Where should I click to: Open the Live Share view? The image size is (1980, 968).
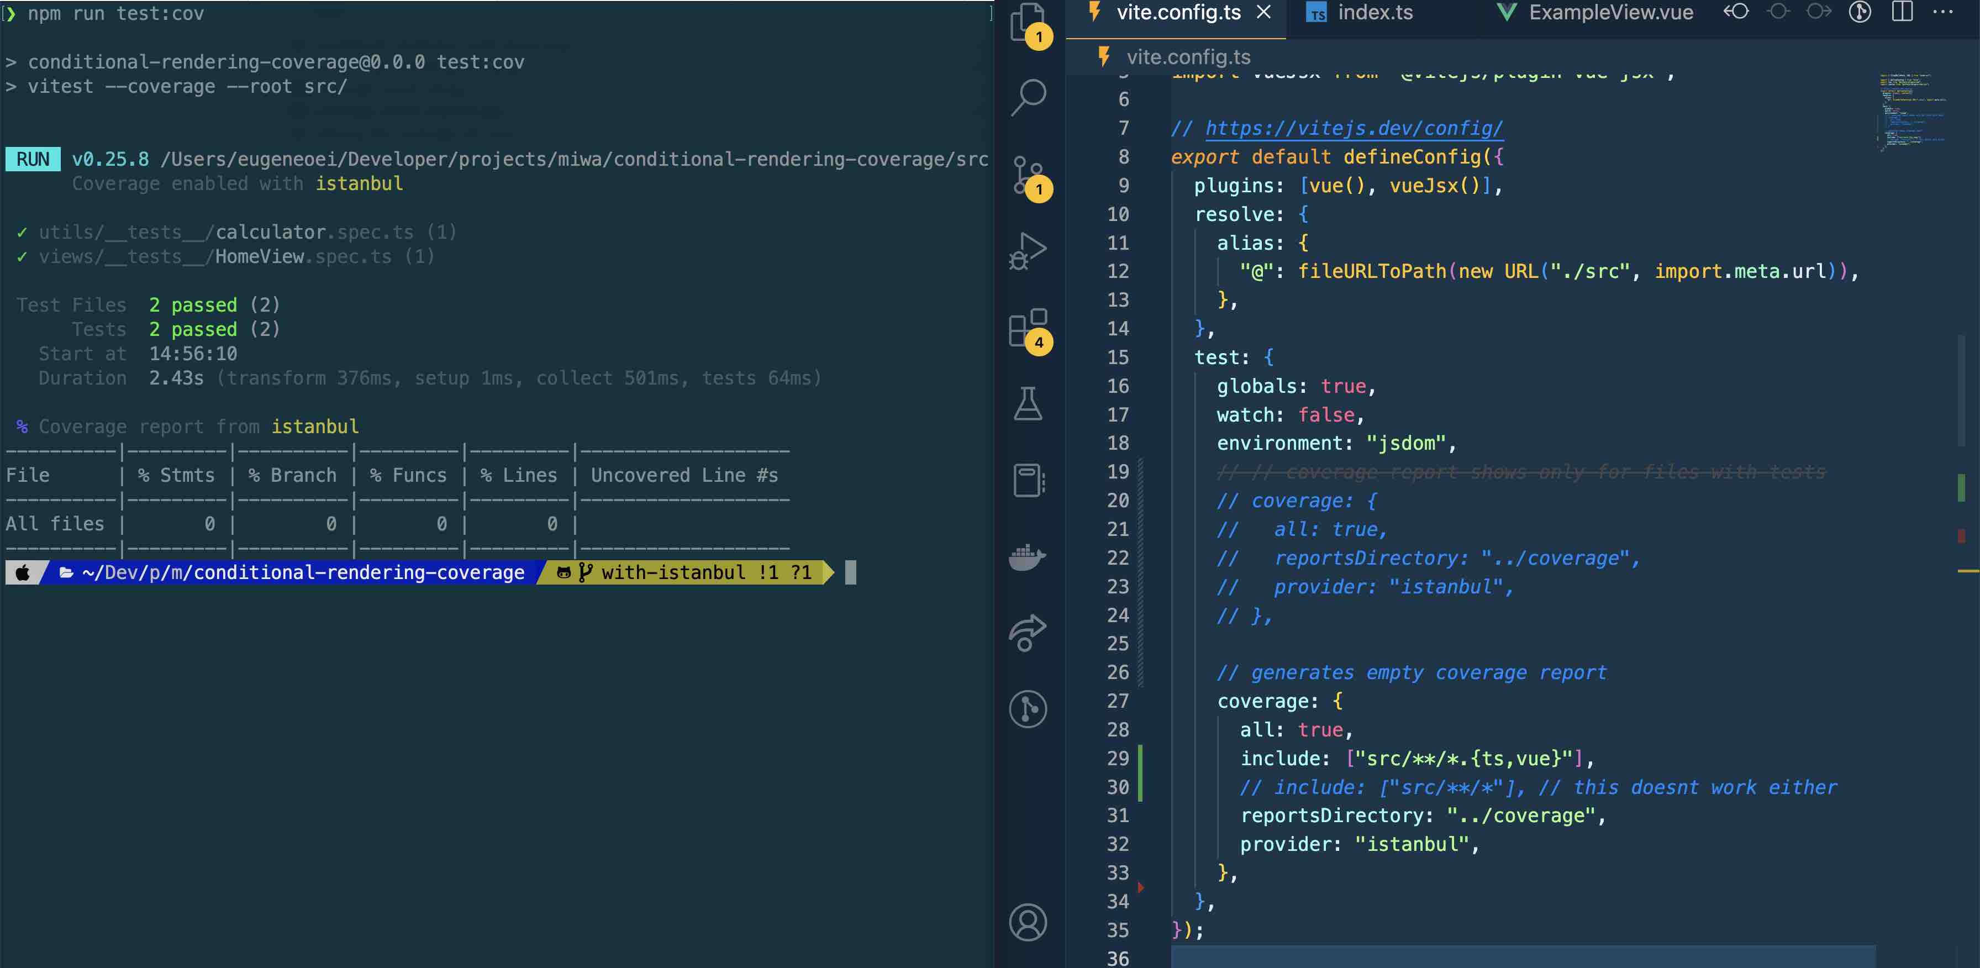pos(1028,632)
